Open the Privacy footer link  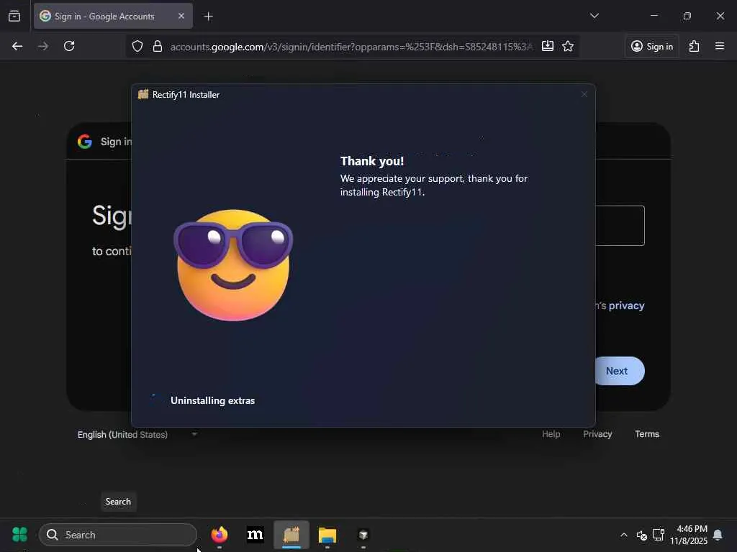[x=597, y=434]
